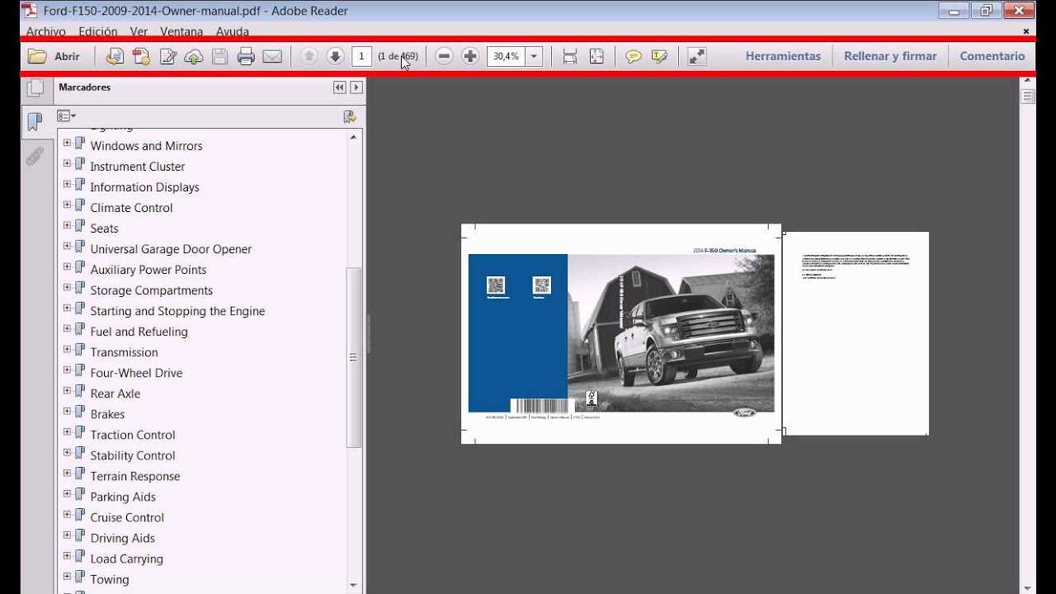Open the Ayuda menu
Screen dimensions: 1056x594
pos(233,31)
